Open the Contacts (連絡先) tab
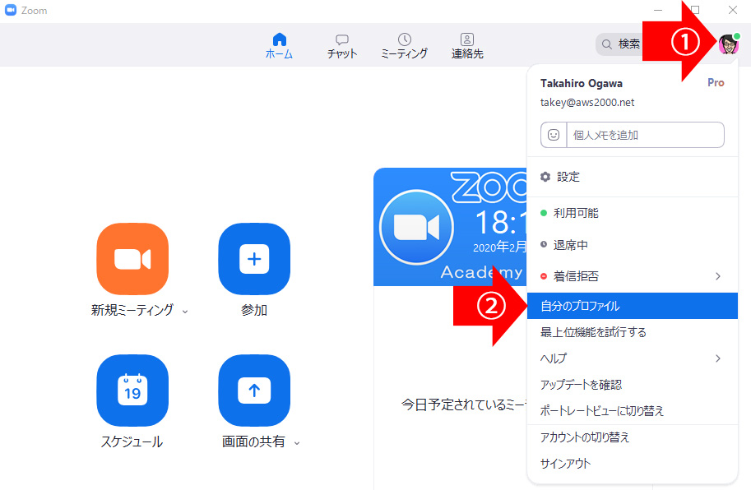The height and width of the screenshot is (490, 751). (467, 45)
